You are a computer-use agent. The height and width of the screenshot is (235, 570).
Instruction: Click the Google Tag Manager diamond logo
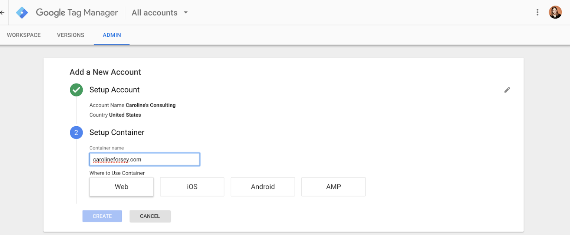(x=22, y=12)
